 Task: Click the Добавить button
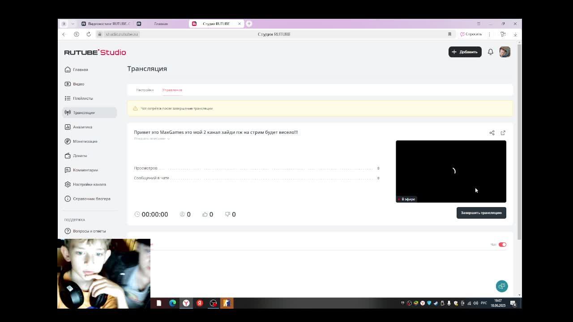coord(465,52)
